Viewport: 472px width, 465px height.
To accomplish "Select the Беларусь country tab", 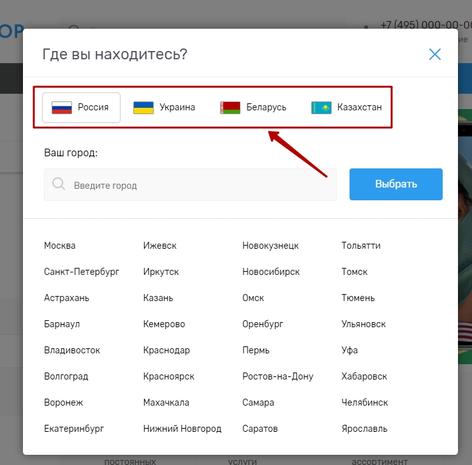I will (x=266, y=107).
